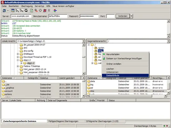This screenshot has width=171, height=128.
Task: Click local tree scrollbar down arrow
Action: pos(84,73)
